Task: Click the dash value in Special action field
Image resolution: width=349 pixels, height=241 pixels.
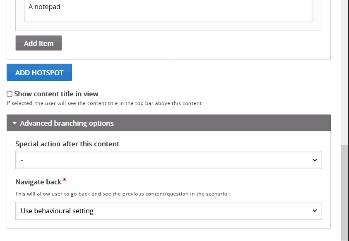Action: tap(22, 160)
